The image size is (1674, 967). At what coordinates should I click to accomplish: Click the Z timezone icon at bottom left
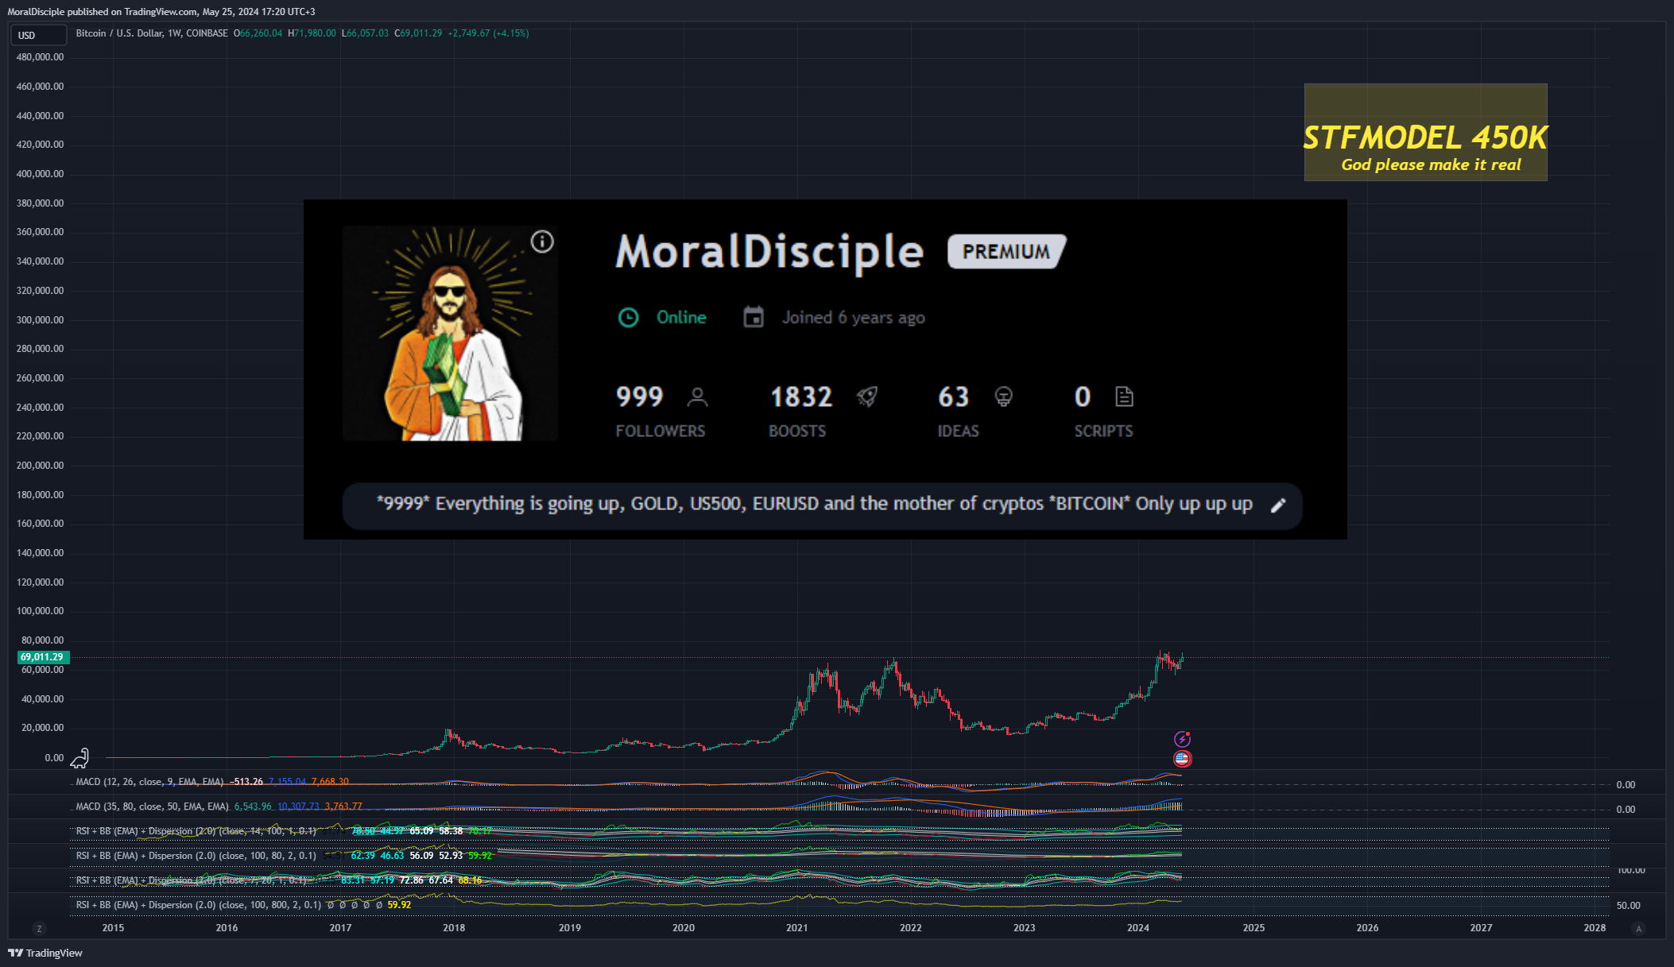click(x=39, y=928)
